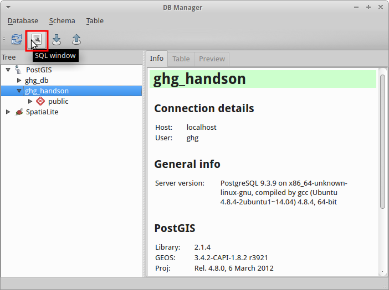Collapse the PostGIS tree node
The image size is (389, 290).
coord(8,70)
